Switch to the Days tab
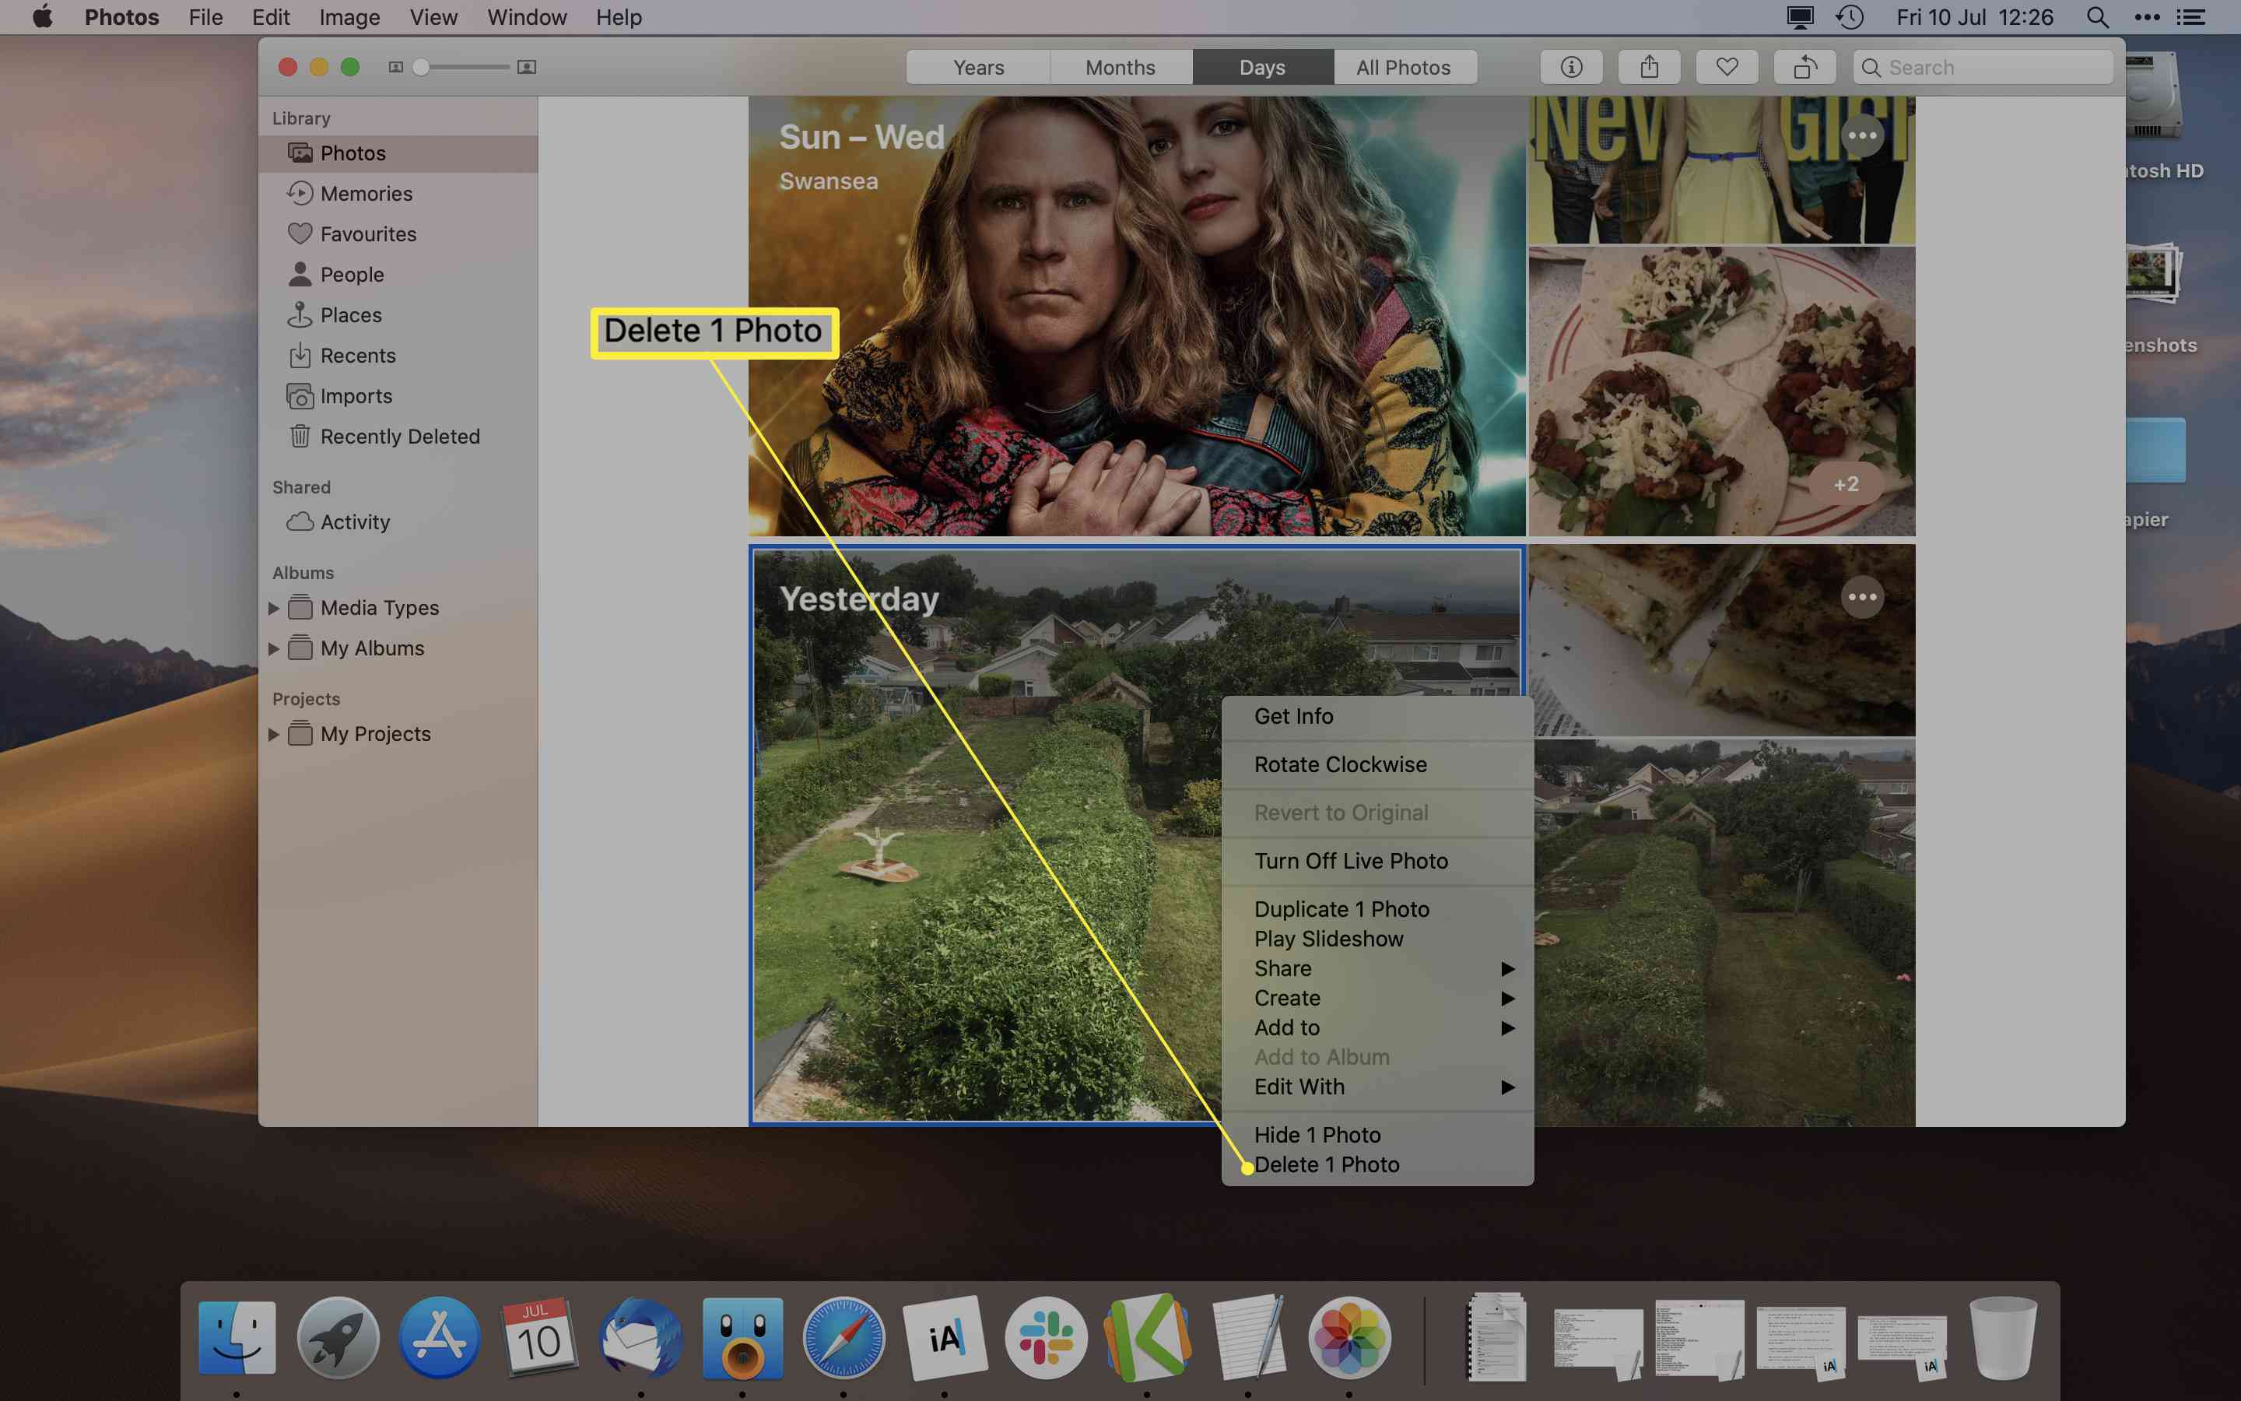Screen dimensions: 2241x1401 point(1263,66)
